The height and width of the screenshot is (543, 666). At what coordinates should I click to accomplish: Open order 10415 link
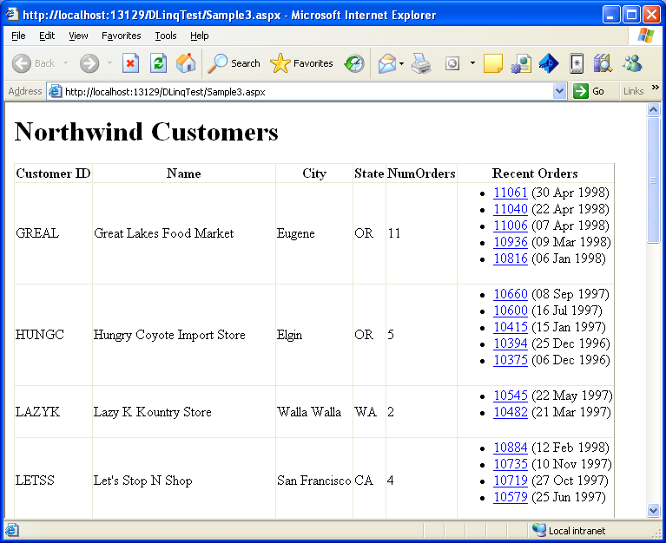[510, 327]
